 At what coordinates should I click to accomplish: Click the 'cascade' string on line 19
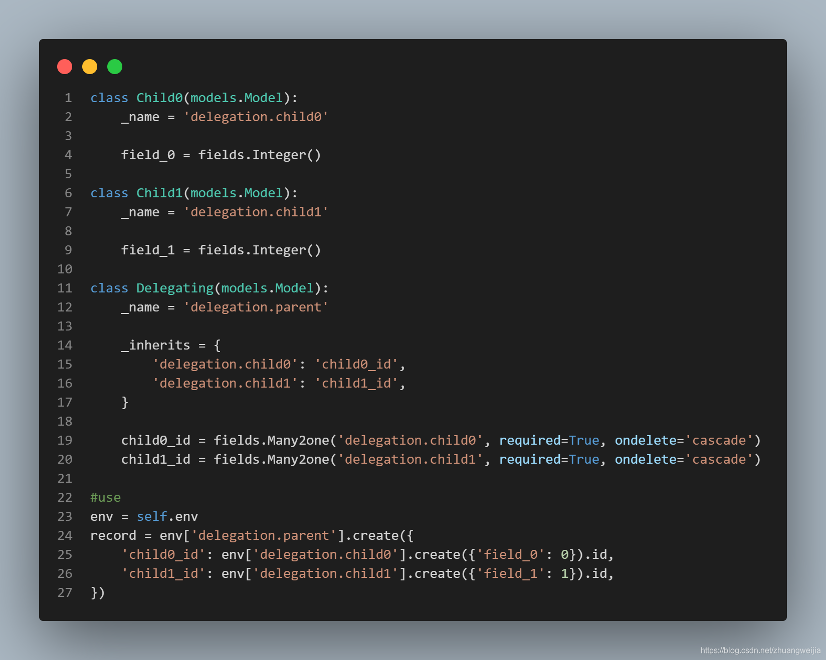719,440
